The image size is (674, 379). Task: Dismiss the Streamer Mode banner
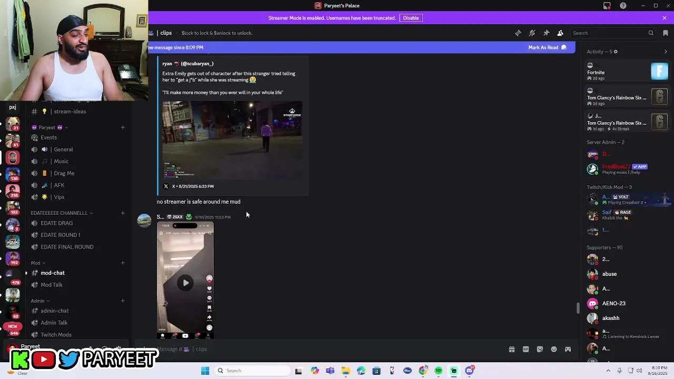pos(665,18)
